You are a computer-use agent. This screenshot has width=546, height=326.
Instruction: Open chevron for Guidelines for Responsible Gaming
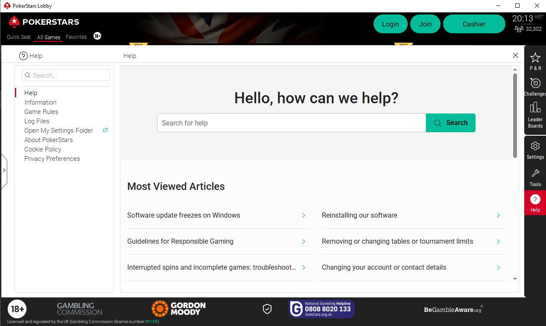coord(304,242)
